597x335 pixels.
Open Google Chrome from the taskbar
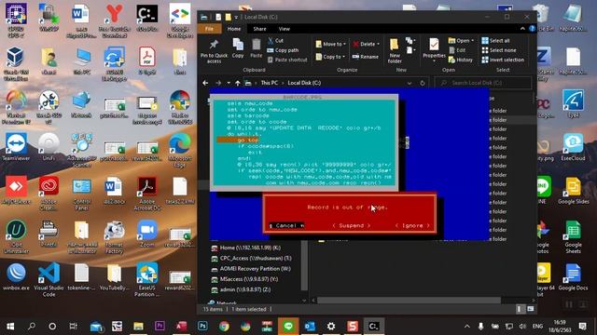click(224, 326)
